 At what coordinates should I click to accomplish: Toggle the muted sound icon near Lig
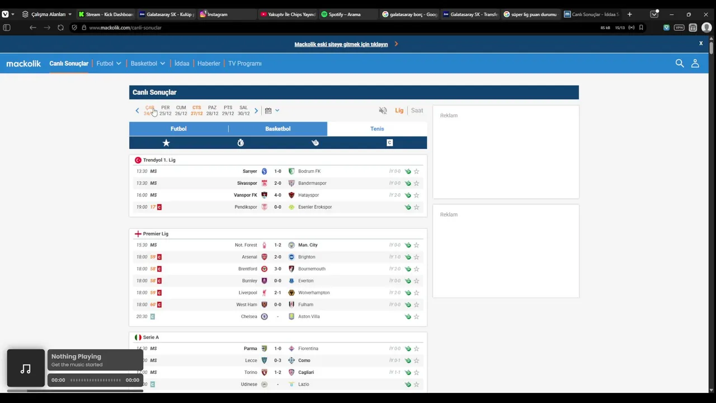383,110
